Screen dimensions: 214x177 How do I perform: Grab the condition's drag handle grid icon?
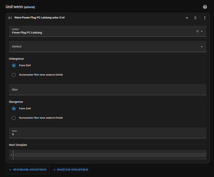196,18
